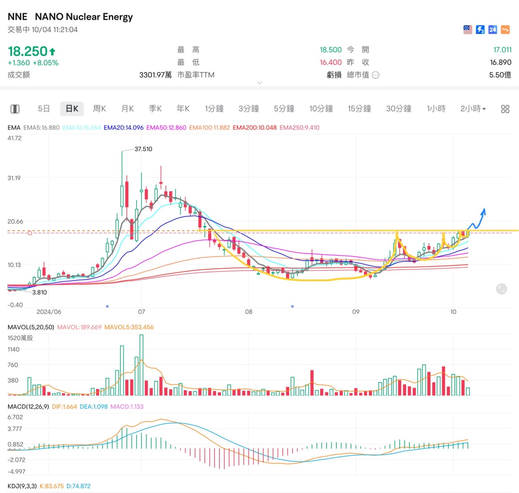The image size is (519, 493).
Task: Click the blue lightning Level 3 quote icon
Action: pos(480,30)
